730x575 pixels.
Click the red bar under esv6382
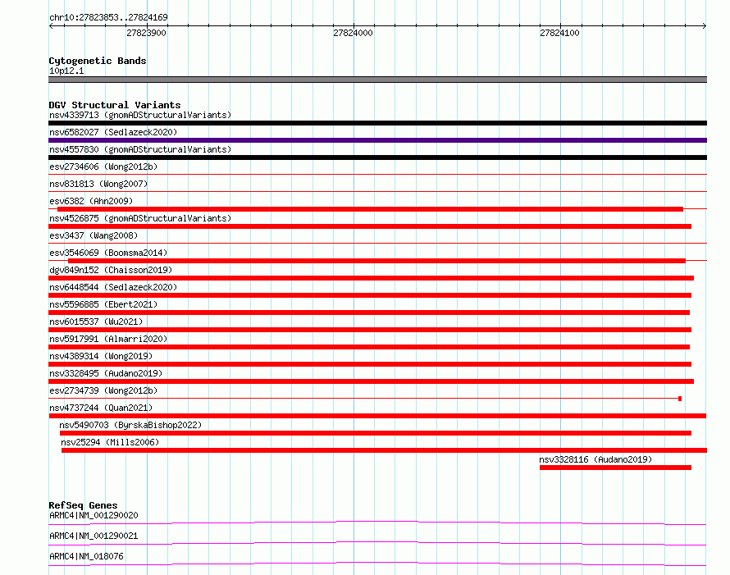point(370,209)
